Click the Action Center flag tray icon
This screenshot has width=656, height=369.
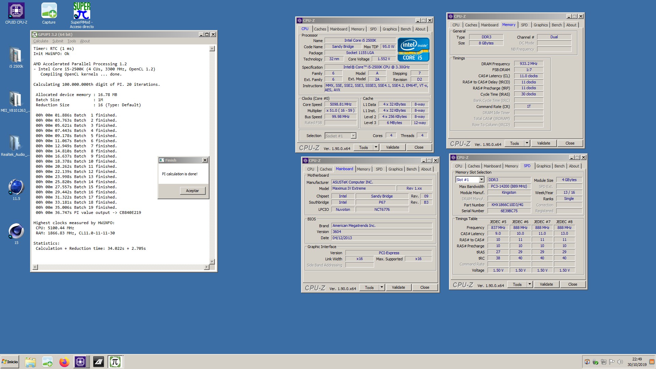pyautogui.click(x=612, y=362)
